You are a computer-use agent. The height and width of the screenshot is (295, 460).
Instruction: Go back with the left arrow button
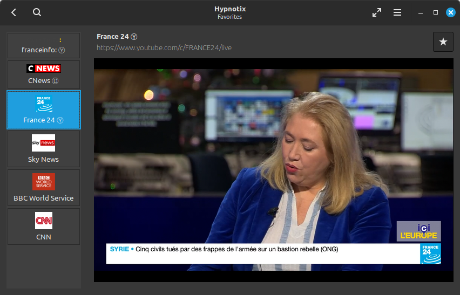pyautogui.click(x=13, y=12)
